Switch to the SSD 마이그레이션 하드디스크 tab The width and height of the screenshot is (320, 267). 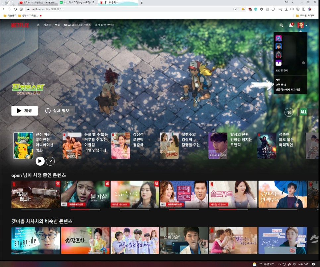click(x=78, y=3)
